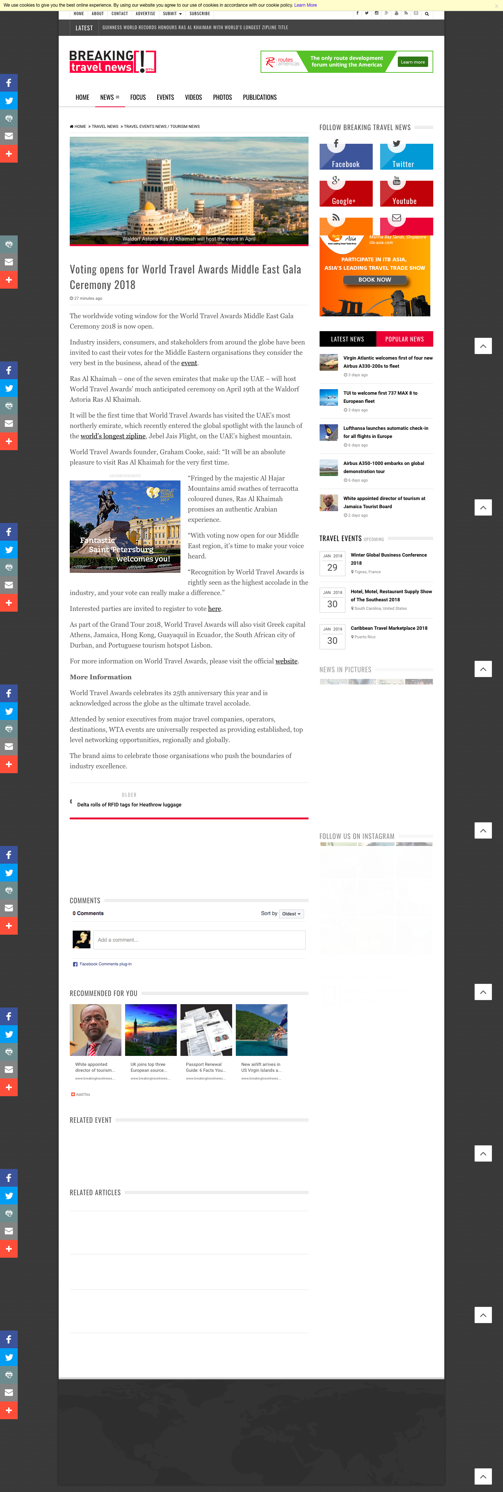Click the red email follow tile in the sidebar
Viewport: 503px width, 1492px height.
[x=406, y=226]
